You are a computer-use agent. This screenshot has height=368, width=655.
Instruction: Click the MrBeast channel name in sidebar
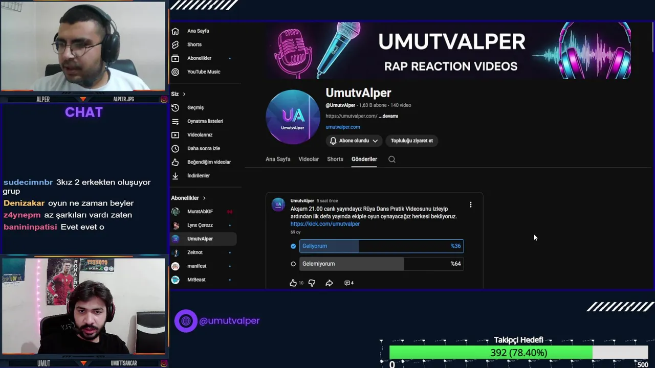pyautogui.click(x=196, y=280)
